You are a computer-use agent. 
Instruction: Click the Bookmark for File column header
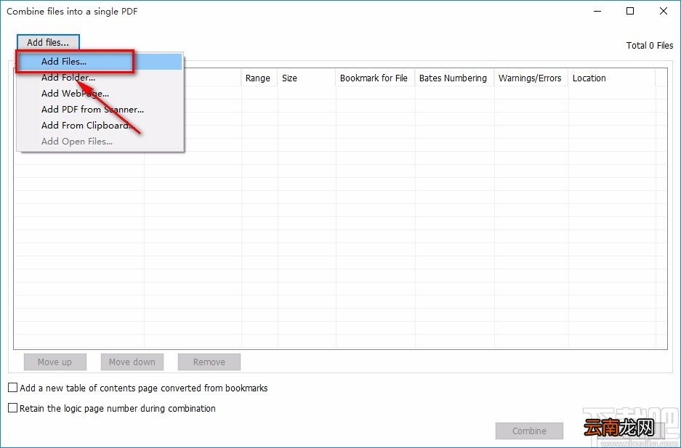(x=375, y=78)
